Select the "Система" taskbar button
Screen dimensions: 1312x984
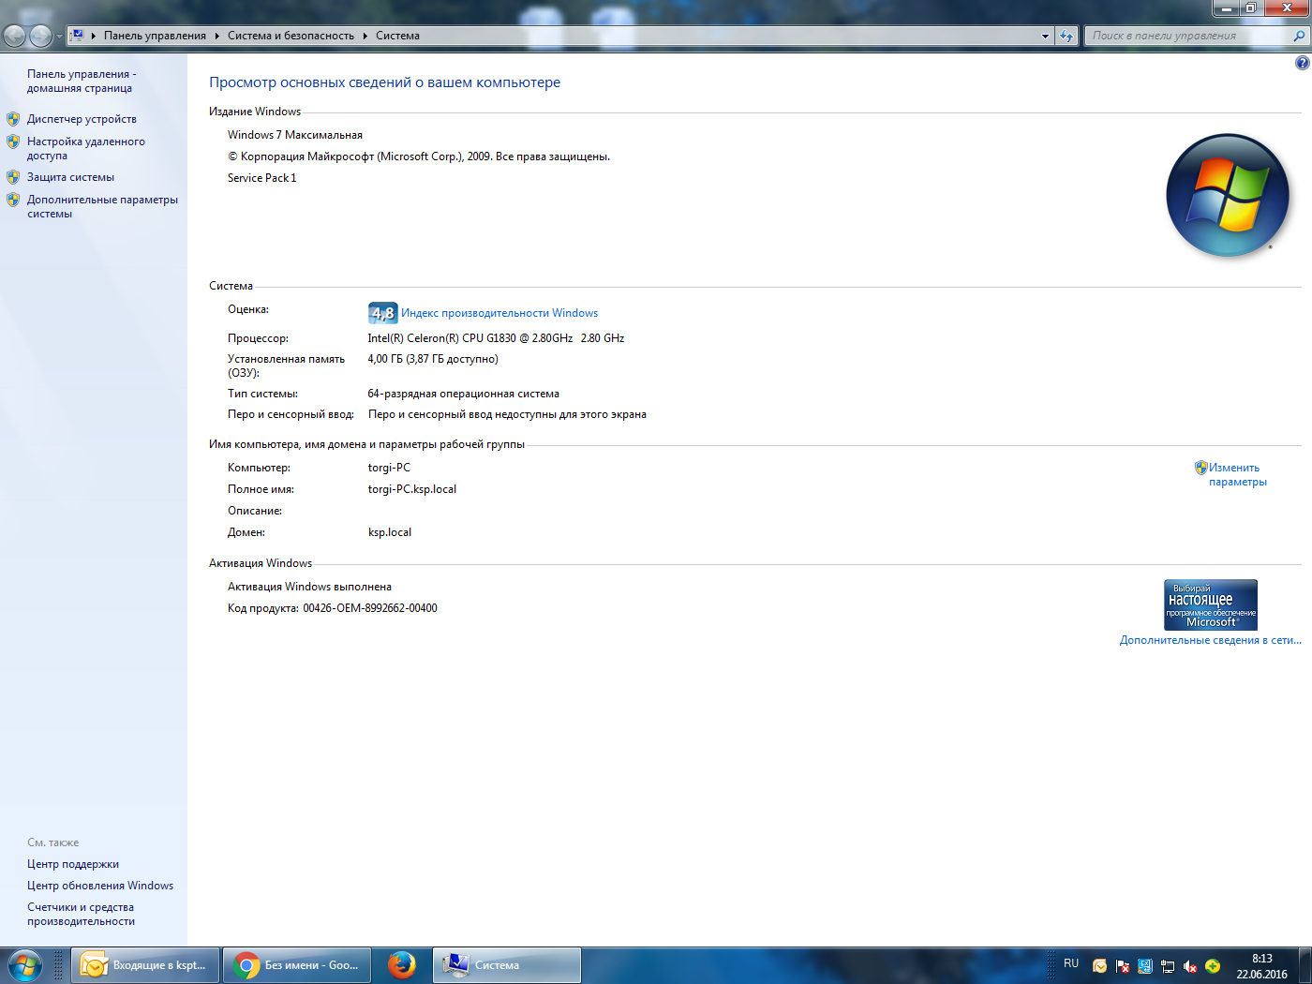coord(507,965)
